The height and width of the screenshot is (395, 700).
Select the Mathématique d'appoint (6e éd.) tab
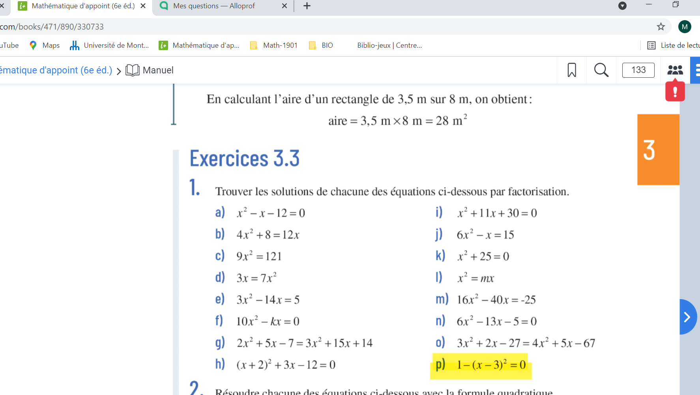pos(83,6)
